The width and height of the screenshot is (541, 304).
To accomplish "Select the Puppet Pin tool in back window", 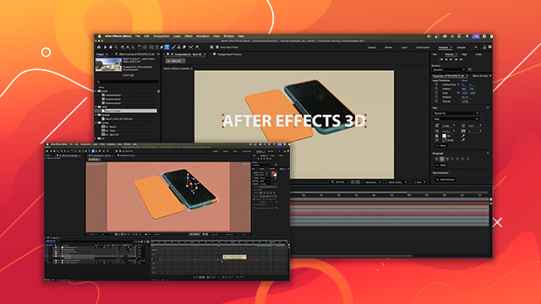I will [x=197, y=47].
